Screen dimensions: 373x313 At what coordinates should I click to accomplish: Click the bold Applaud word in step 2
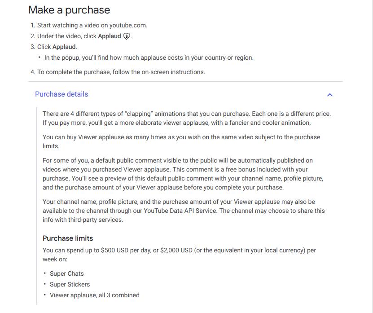click(x=110, y=36)
